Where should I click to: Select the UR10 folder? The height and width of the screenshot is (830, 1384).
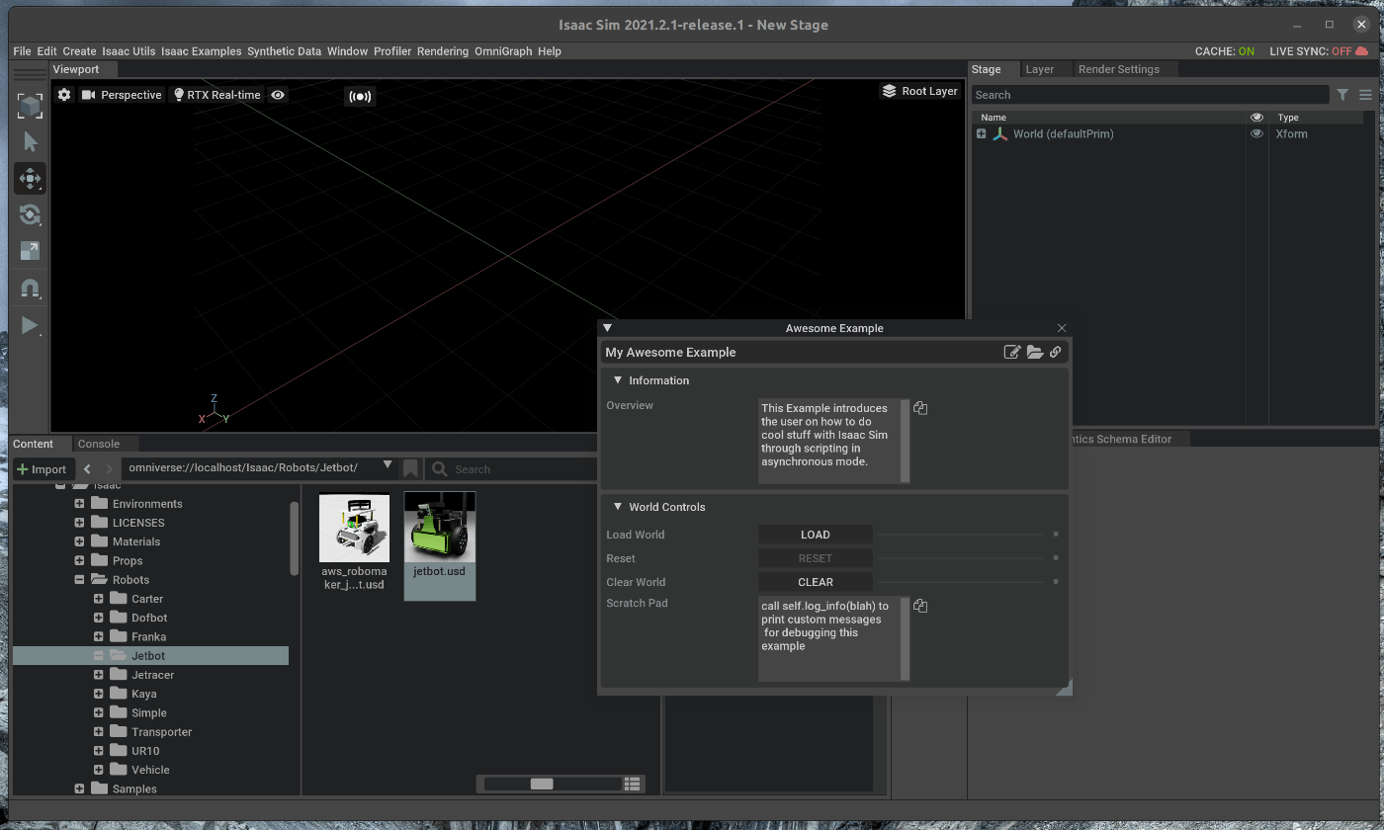click(145, 751)
